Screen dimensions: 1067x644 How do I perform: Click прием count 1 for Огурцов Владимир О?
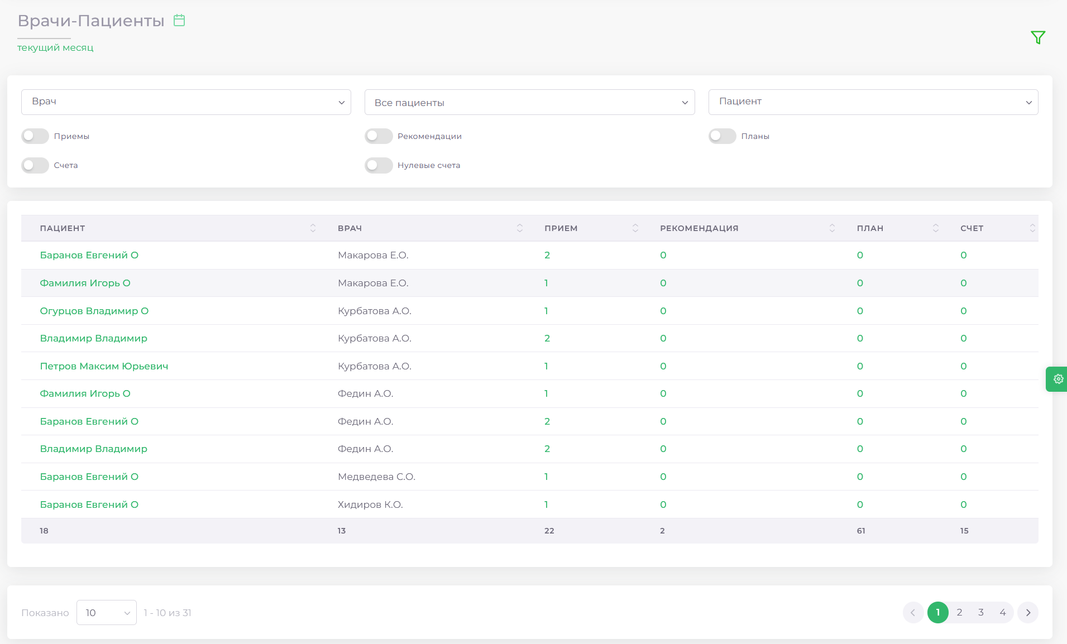coord(546,311)
